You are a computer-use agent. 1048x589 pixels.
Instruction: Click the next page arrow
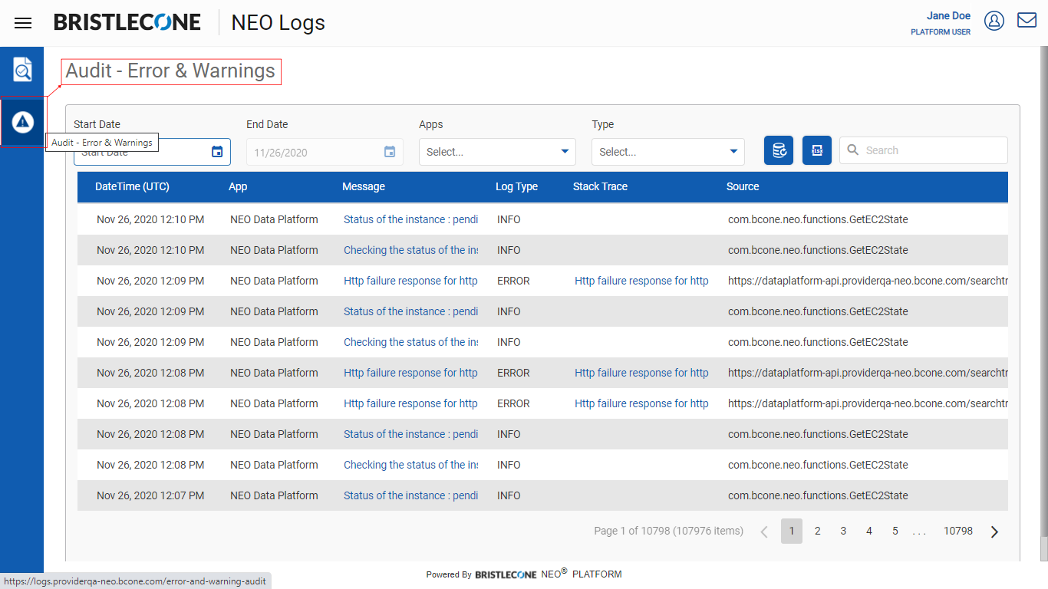pyautogui.click(x=994, y=531)
